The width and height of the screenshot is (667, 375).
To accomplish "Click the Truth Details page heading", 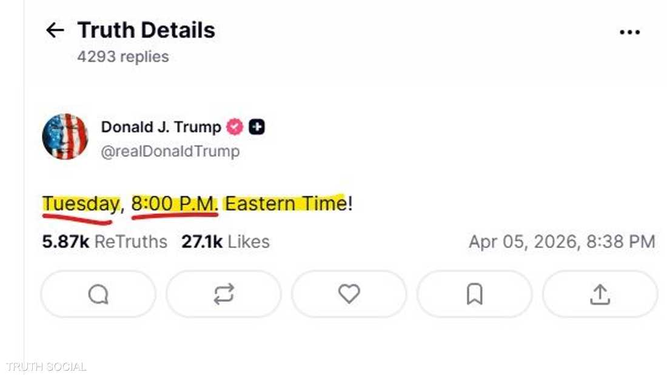I will 146,30.
